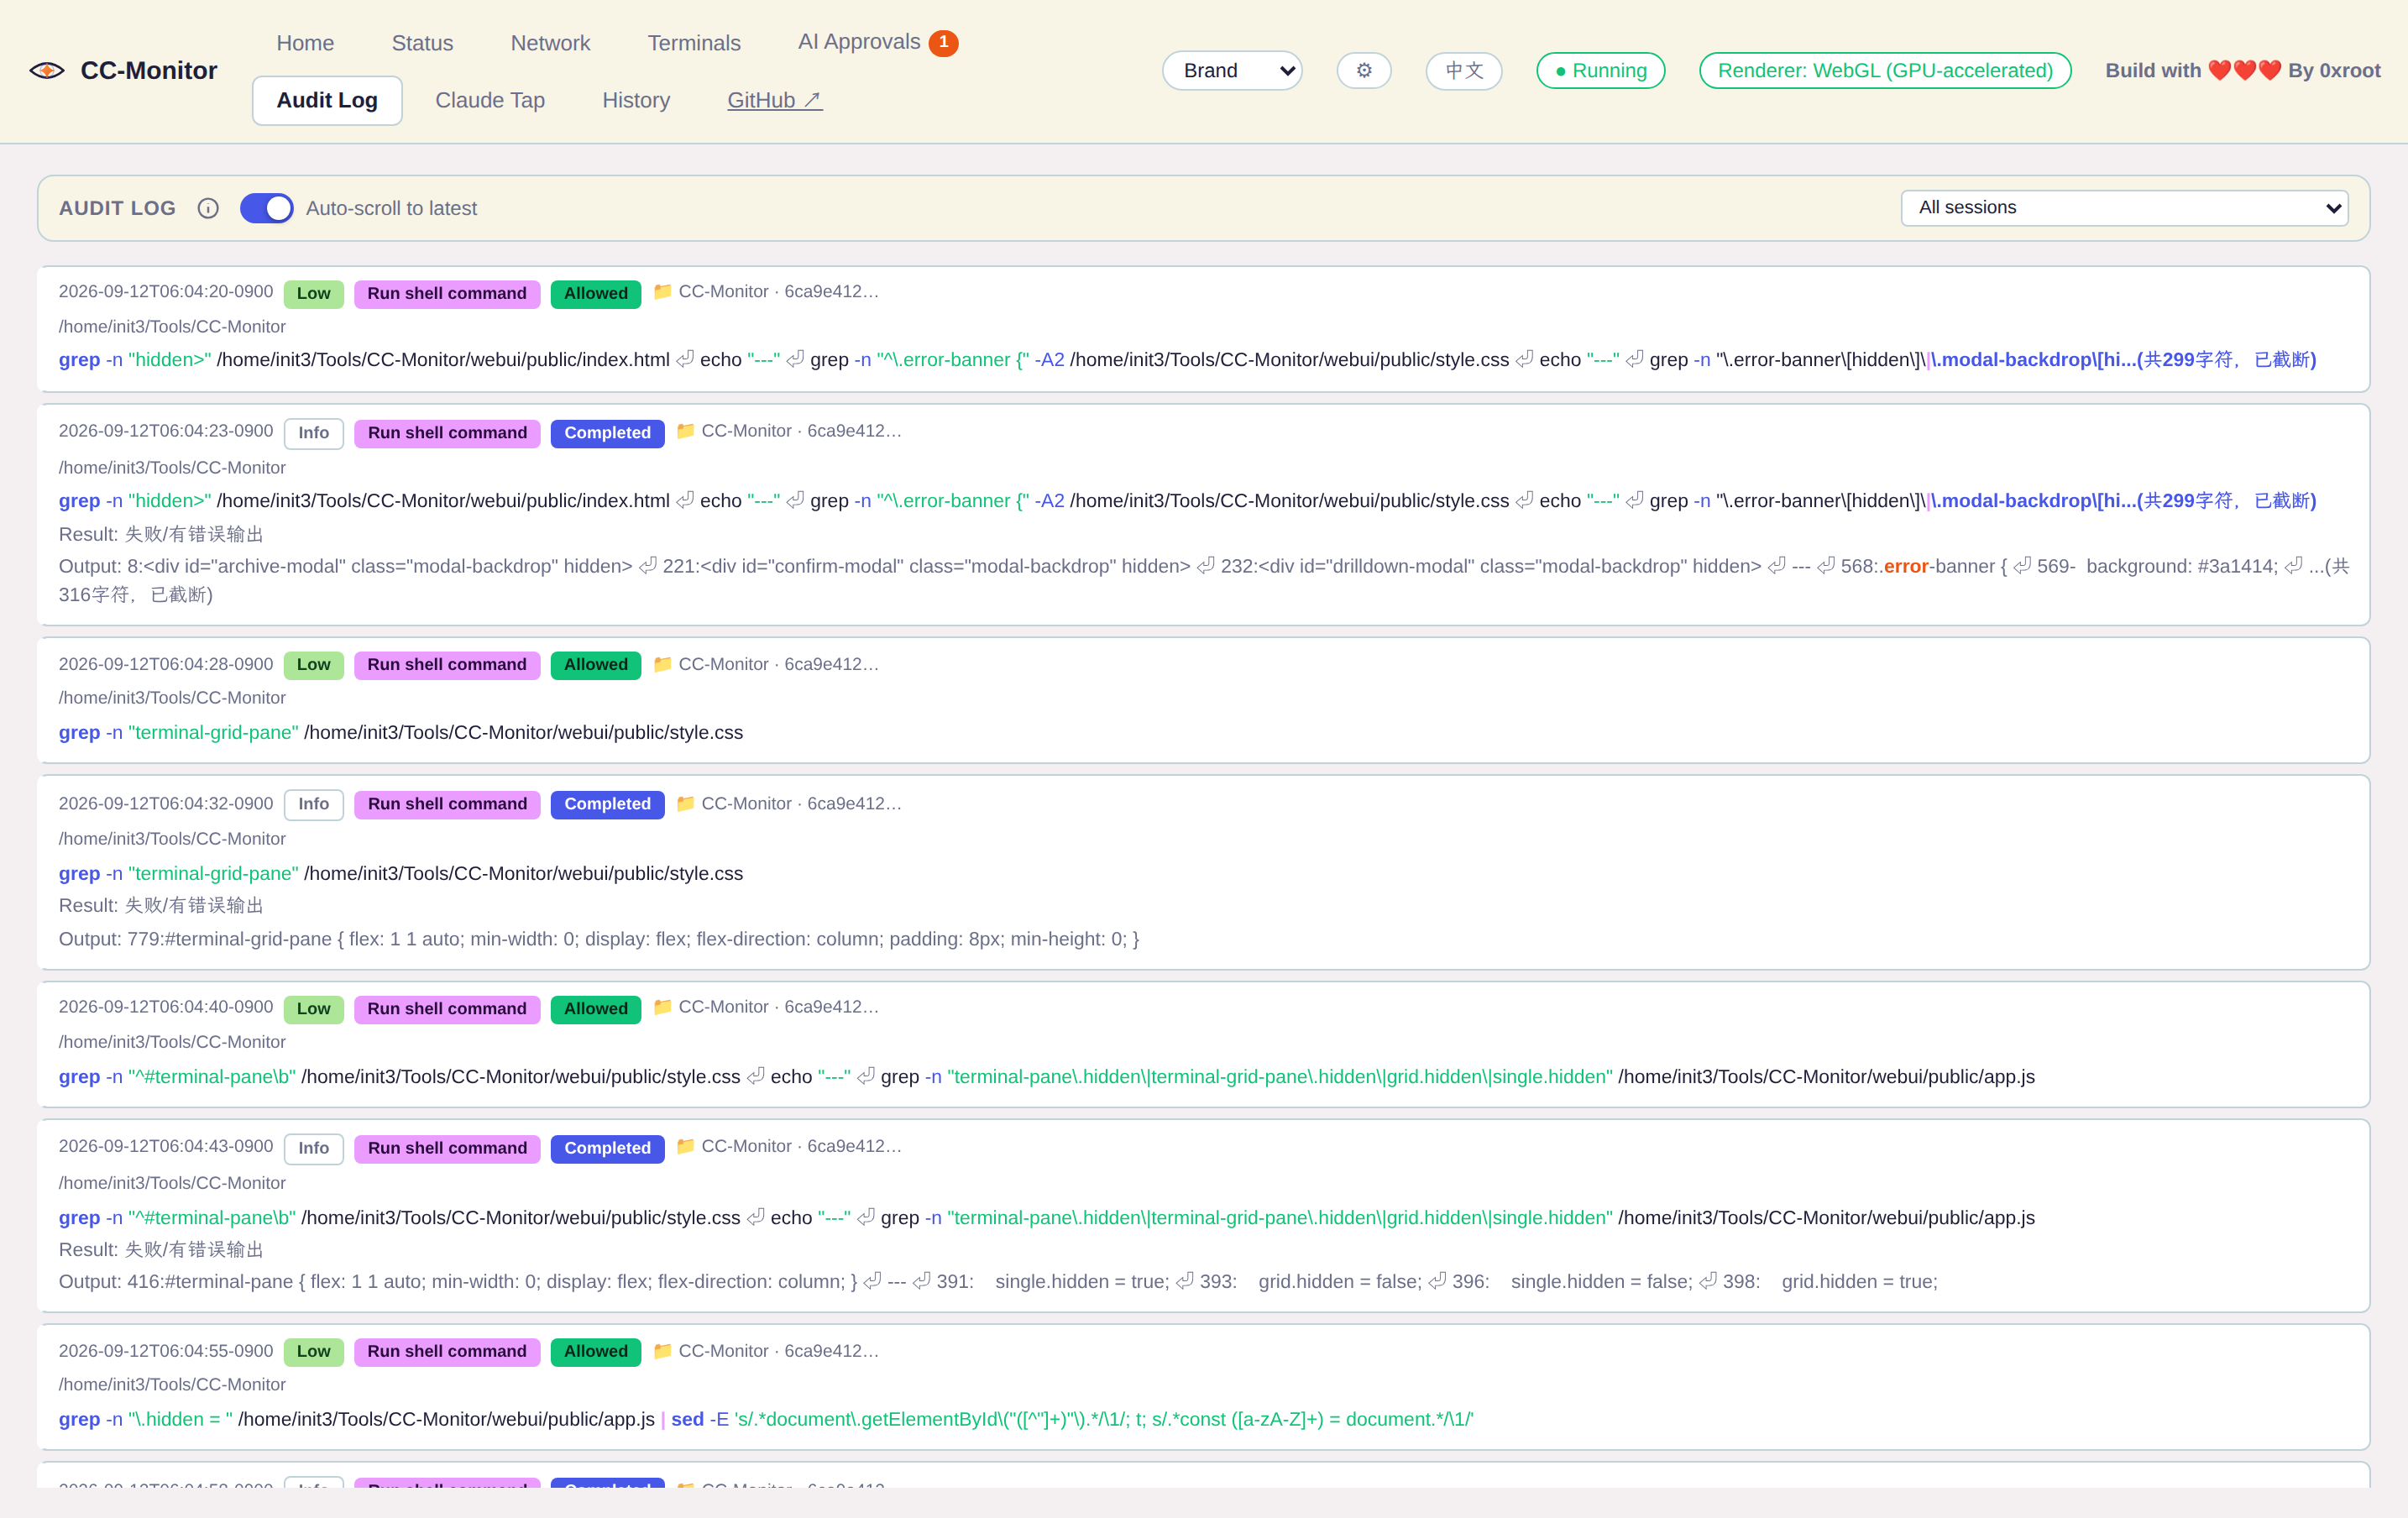
Task: Select the Audit Log tab
Action: point(327,100)
